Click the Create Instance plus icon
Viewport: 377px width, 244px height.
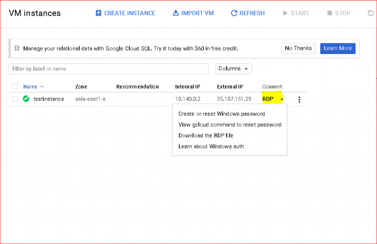coord(98,13)
